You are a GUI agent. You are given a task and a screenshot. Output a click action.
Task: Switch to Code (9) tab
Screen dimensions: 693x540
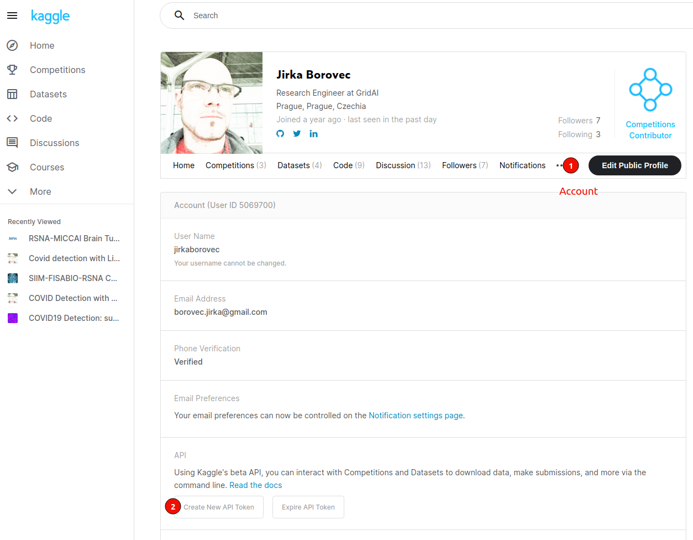tap(349, 165)
